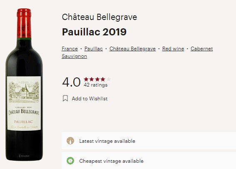Follow the Château Bellegrave winery link

click(x=132, y=49)
